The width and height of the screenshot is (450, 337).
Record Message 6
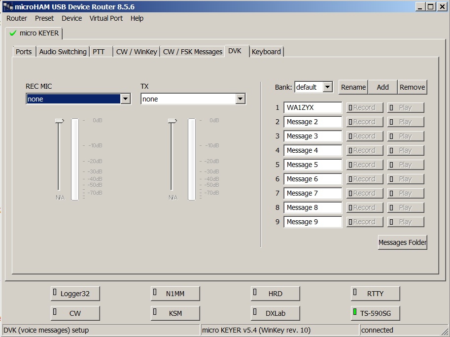pyautogui.click(x=365, y=179)
